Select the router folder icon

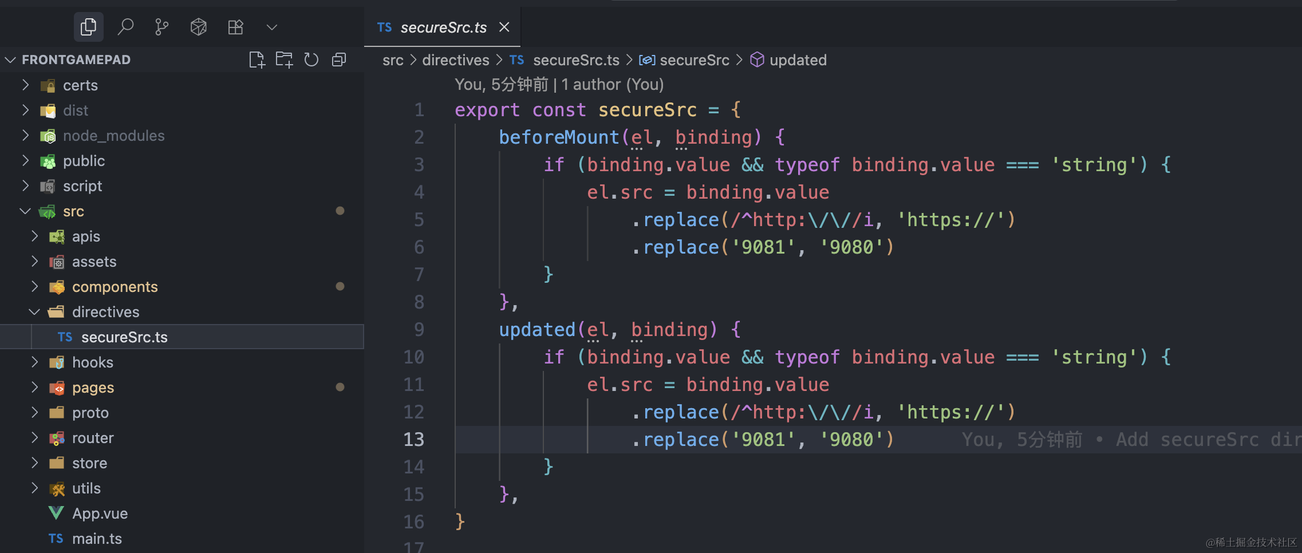57,438
